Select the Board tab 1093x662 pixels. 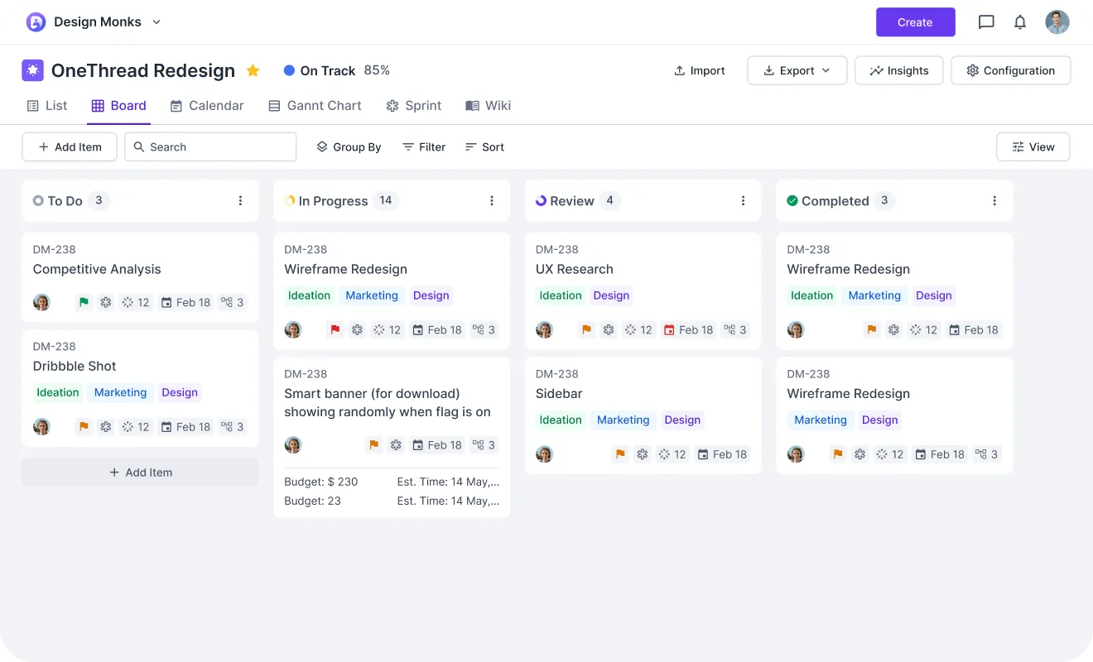coord(119,106)
